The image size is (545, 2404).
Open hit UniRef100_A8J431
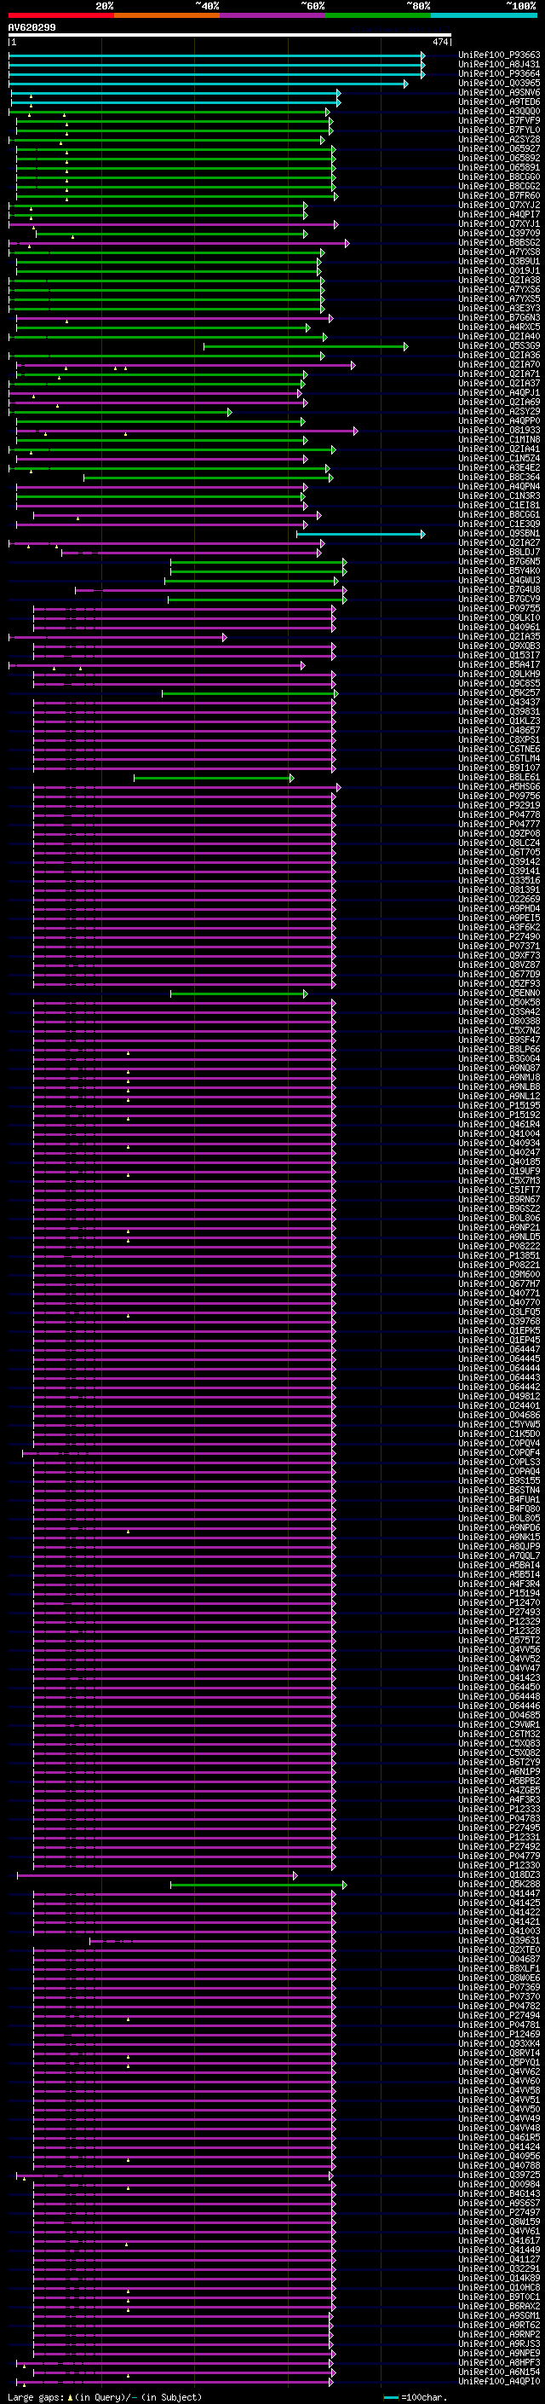coord(499,65)
